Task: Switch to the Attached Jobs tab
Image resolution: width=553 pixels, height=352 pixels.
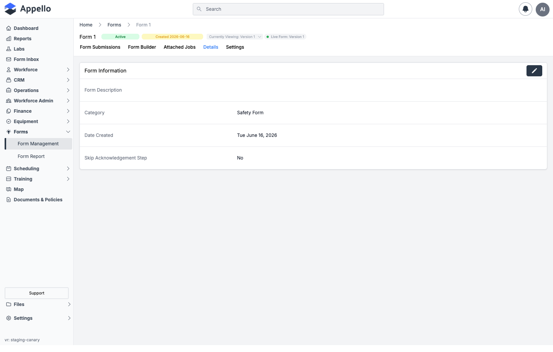Action: click(180, 47)
